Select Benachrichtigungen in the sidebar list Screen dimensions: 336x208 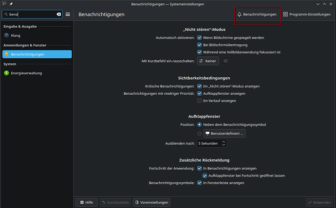37,54
